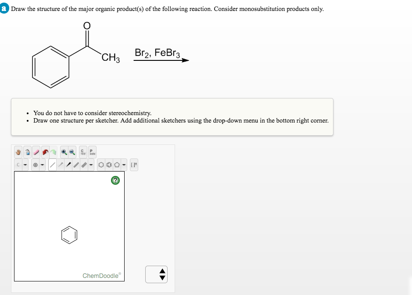Zoom in on the sketcher canvas
Image resolution: width=412 pixels, height=295 pixels.
[x=64, y=152]
